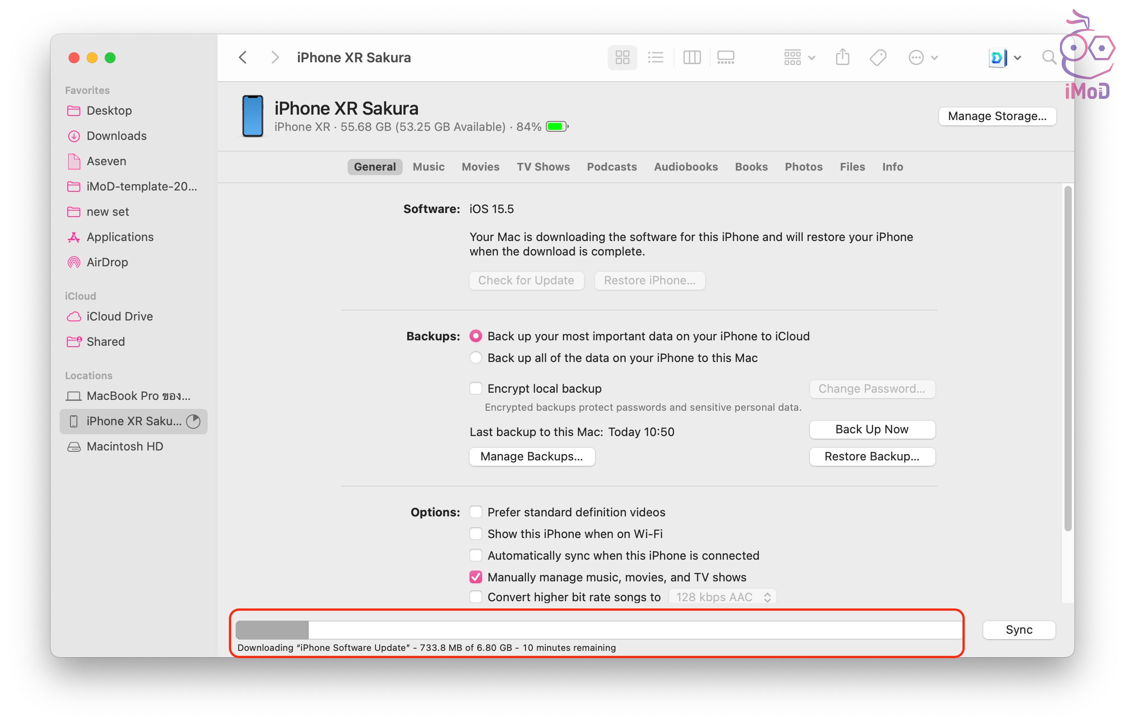This screenshot has height=724, width=1125.
Task: Open the Music tab
Action: 428,167
